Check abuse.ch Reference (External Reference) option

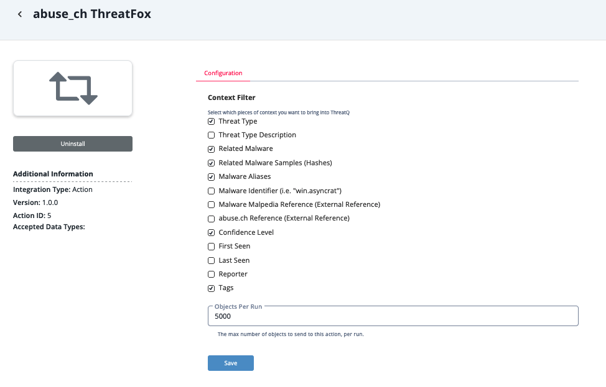coord(211,219)
